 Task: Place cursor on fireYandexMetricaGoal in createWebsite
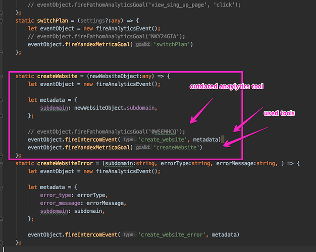click(x=97, y=148)
